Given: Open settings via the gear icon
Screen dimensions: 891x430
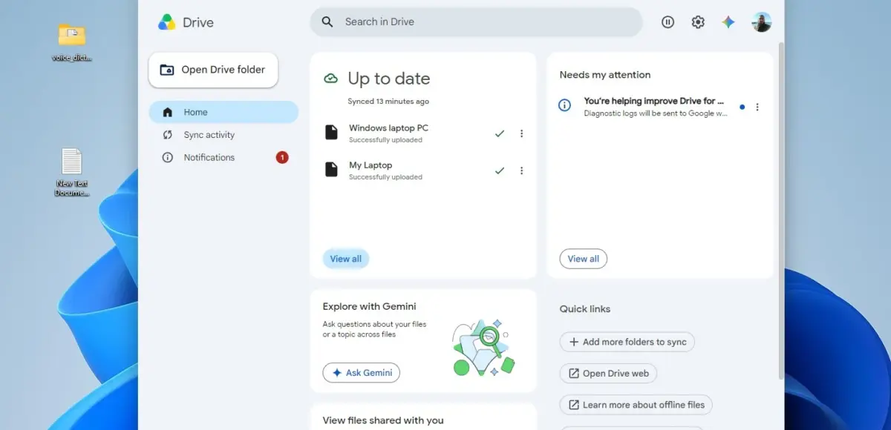Looking at the screenshot, I should (x=698, y=22).
